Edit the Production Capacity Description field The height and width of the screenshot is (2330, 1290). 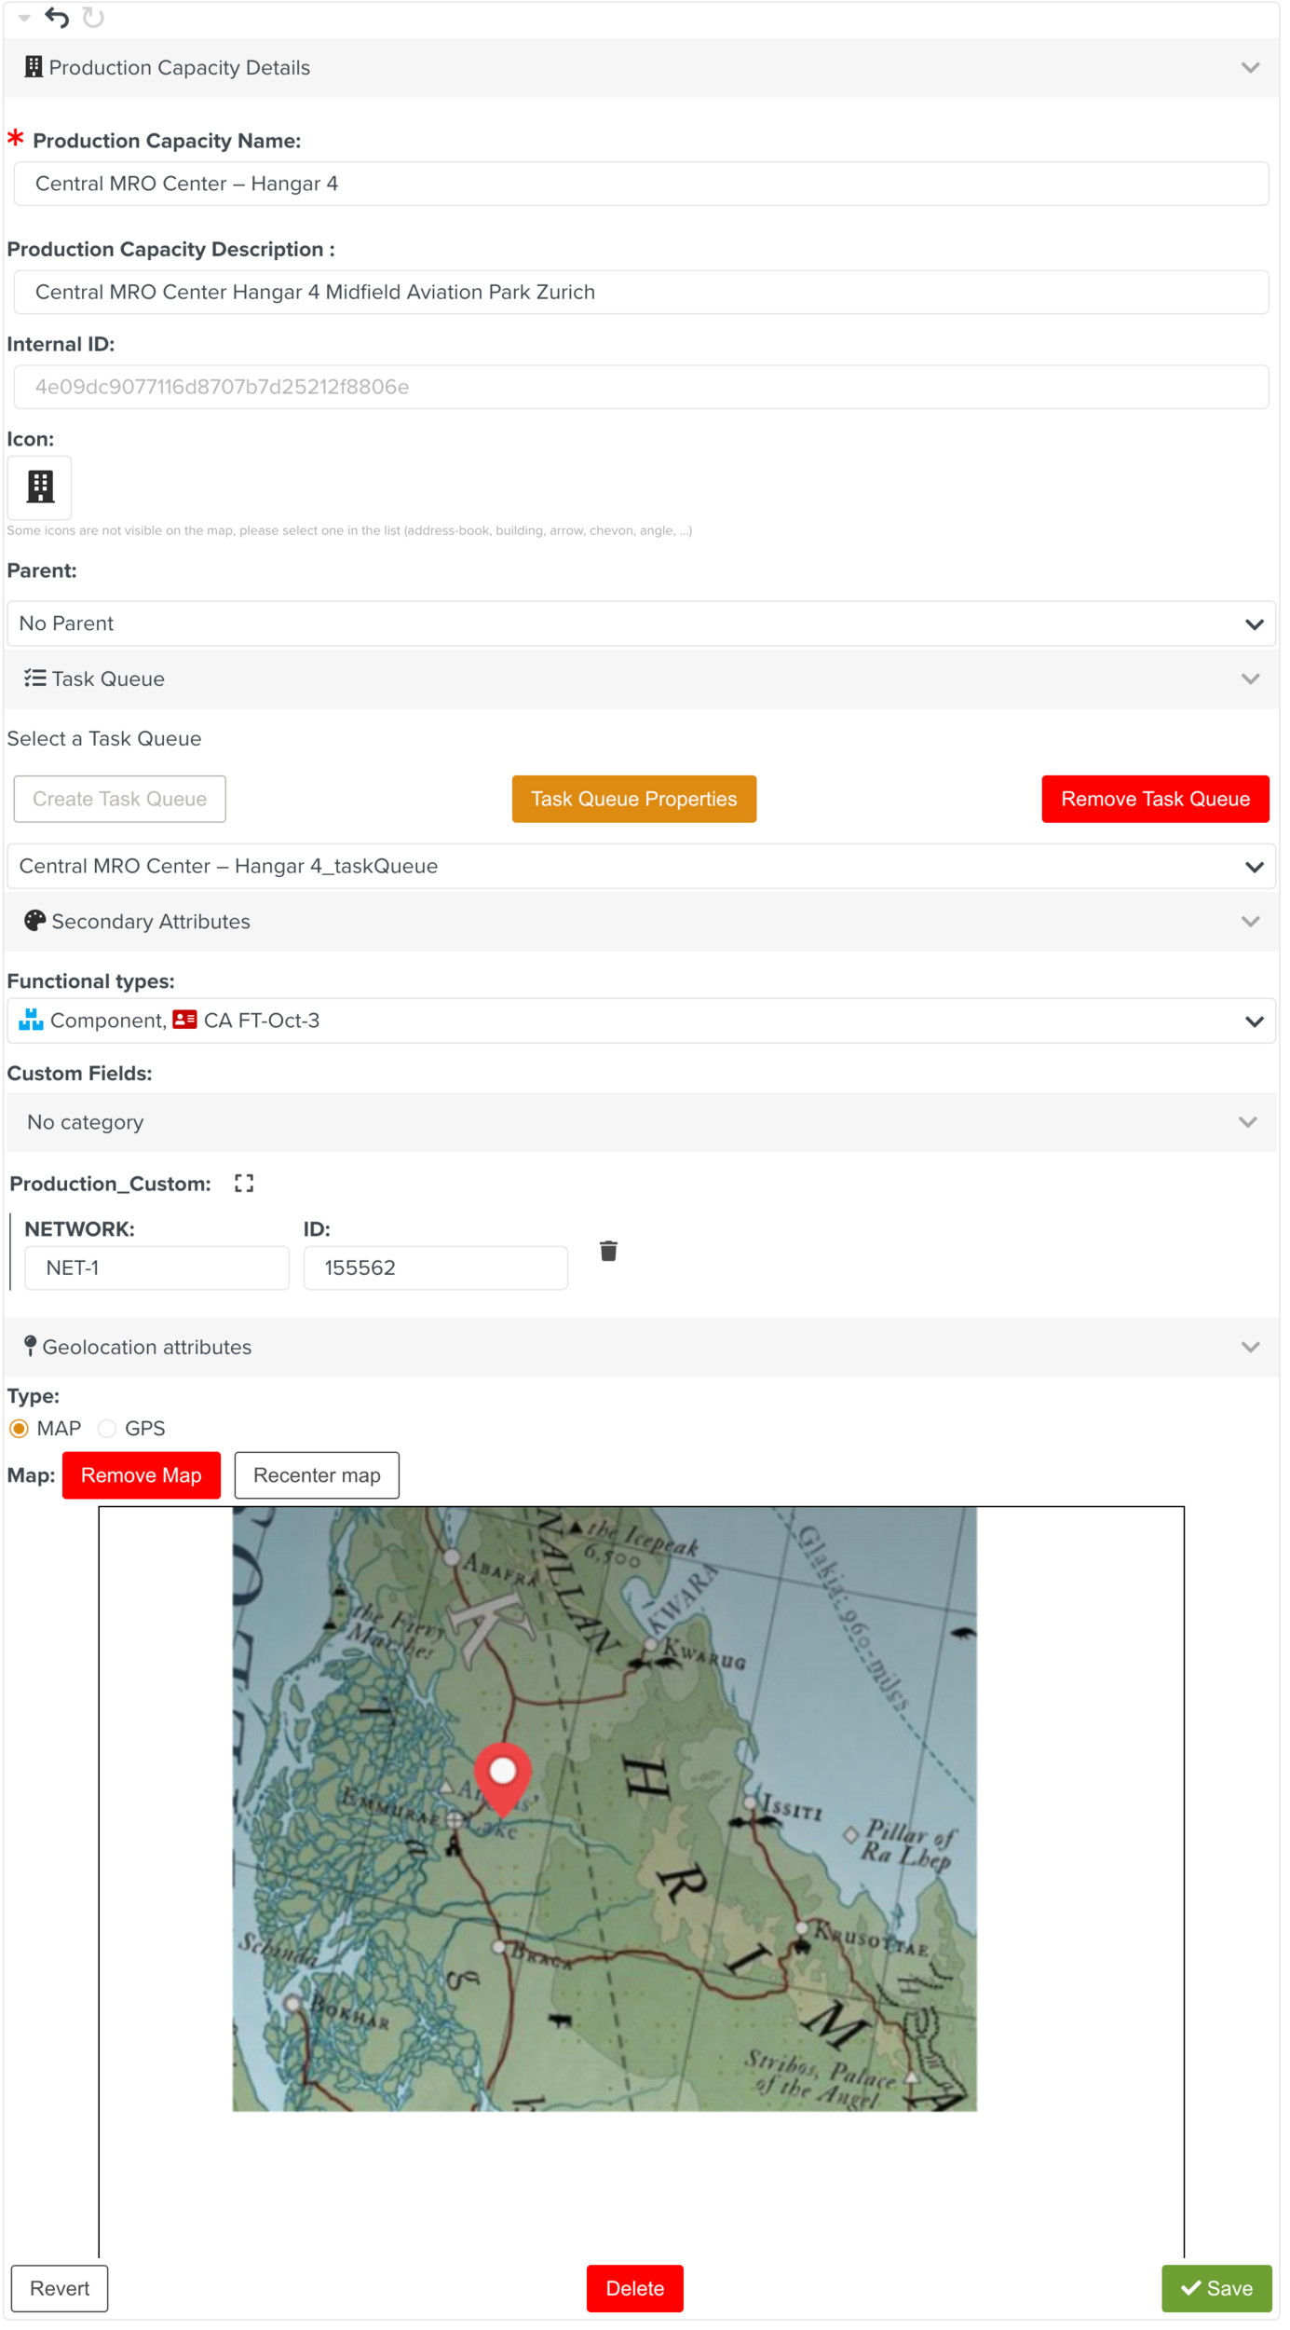click(641, 293)
